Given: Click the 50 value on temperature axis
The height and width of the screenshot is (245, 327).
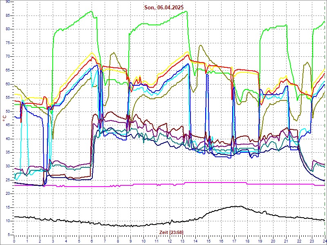Looking at the screenshot, I should (7, 111).
